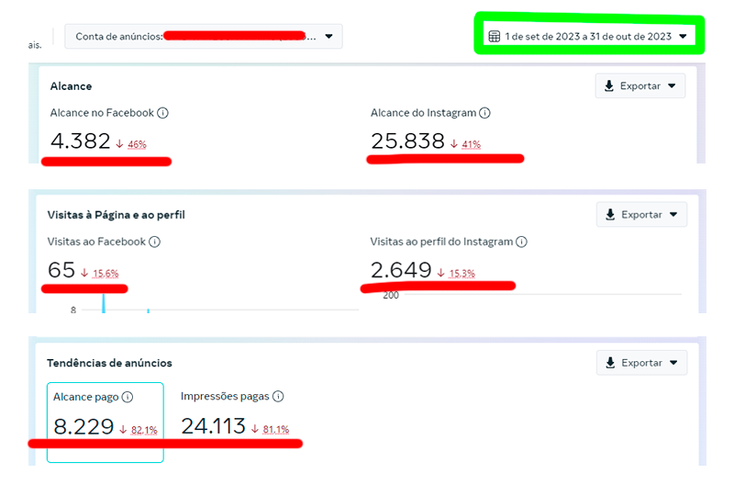Click download icon in Alcance Exportar button
The image size is (734, 496).
[x=609, y=85]
